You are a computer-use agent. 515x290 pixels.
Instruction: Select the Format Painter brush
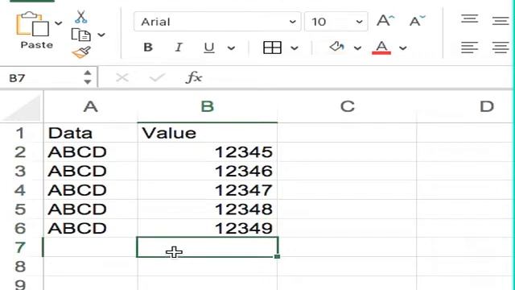point(81,52)
